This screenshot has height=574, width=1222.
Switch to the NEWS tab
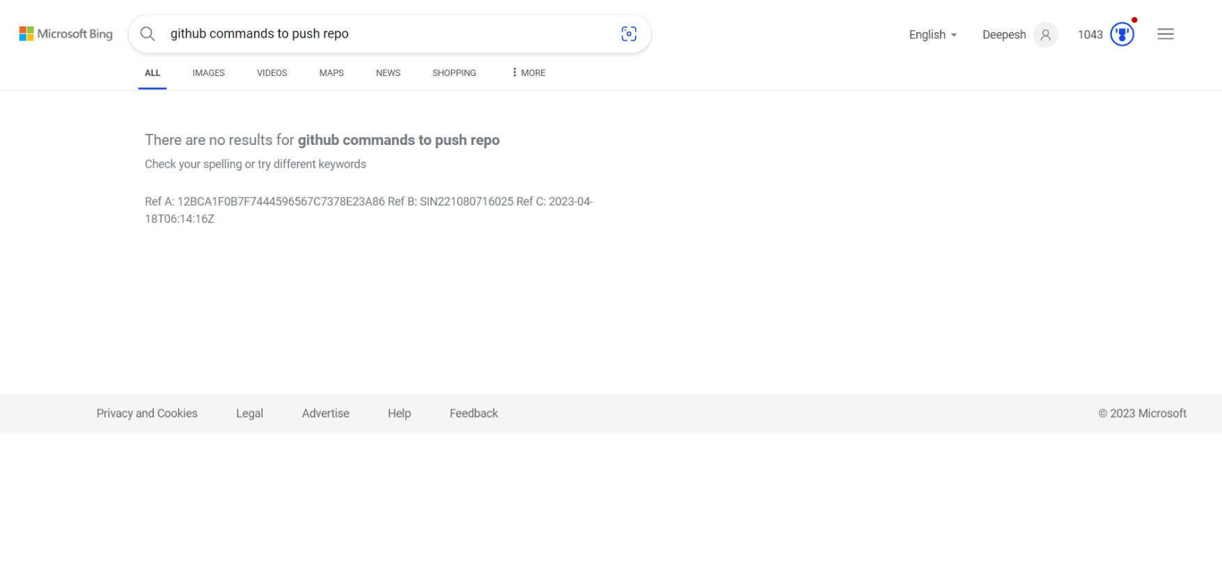[388, 72]
